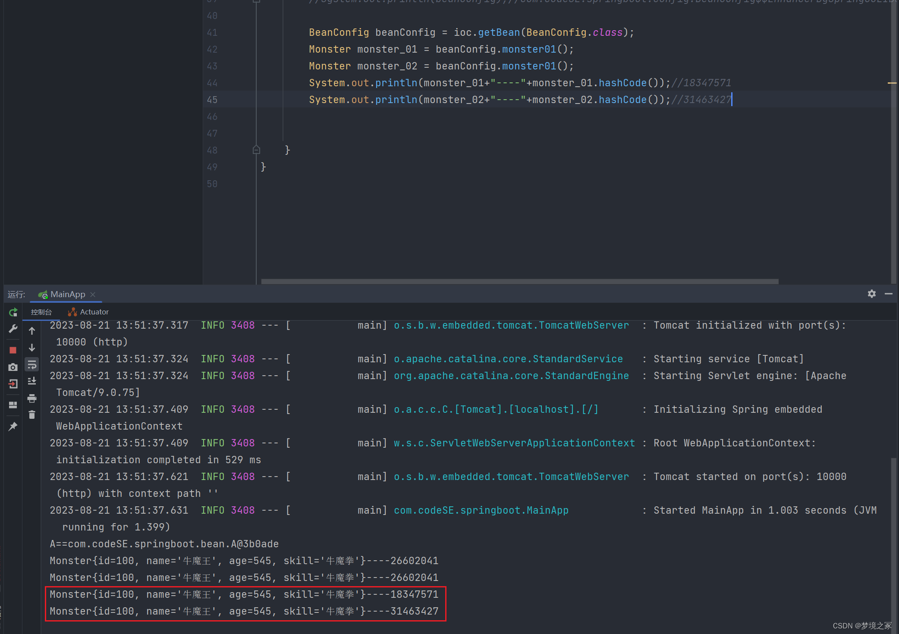The height and width of the screenshot is (634, 899).
Task: Enable scroll to end of console
Action: coord(32,381)
